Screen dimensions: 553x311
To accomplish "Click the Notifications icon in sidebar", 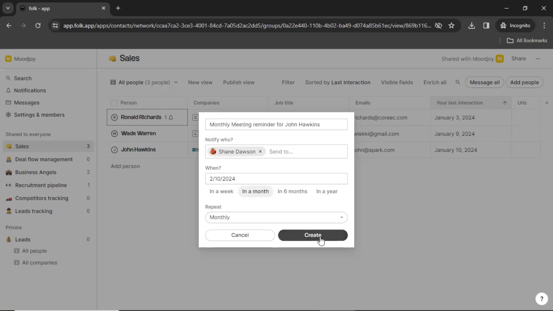I will coord(8,90).
